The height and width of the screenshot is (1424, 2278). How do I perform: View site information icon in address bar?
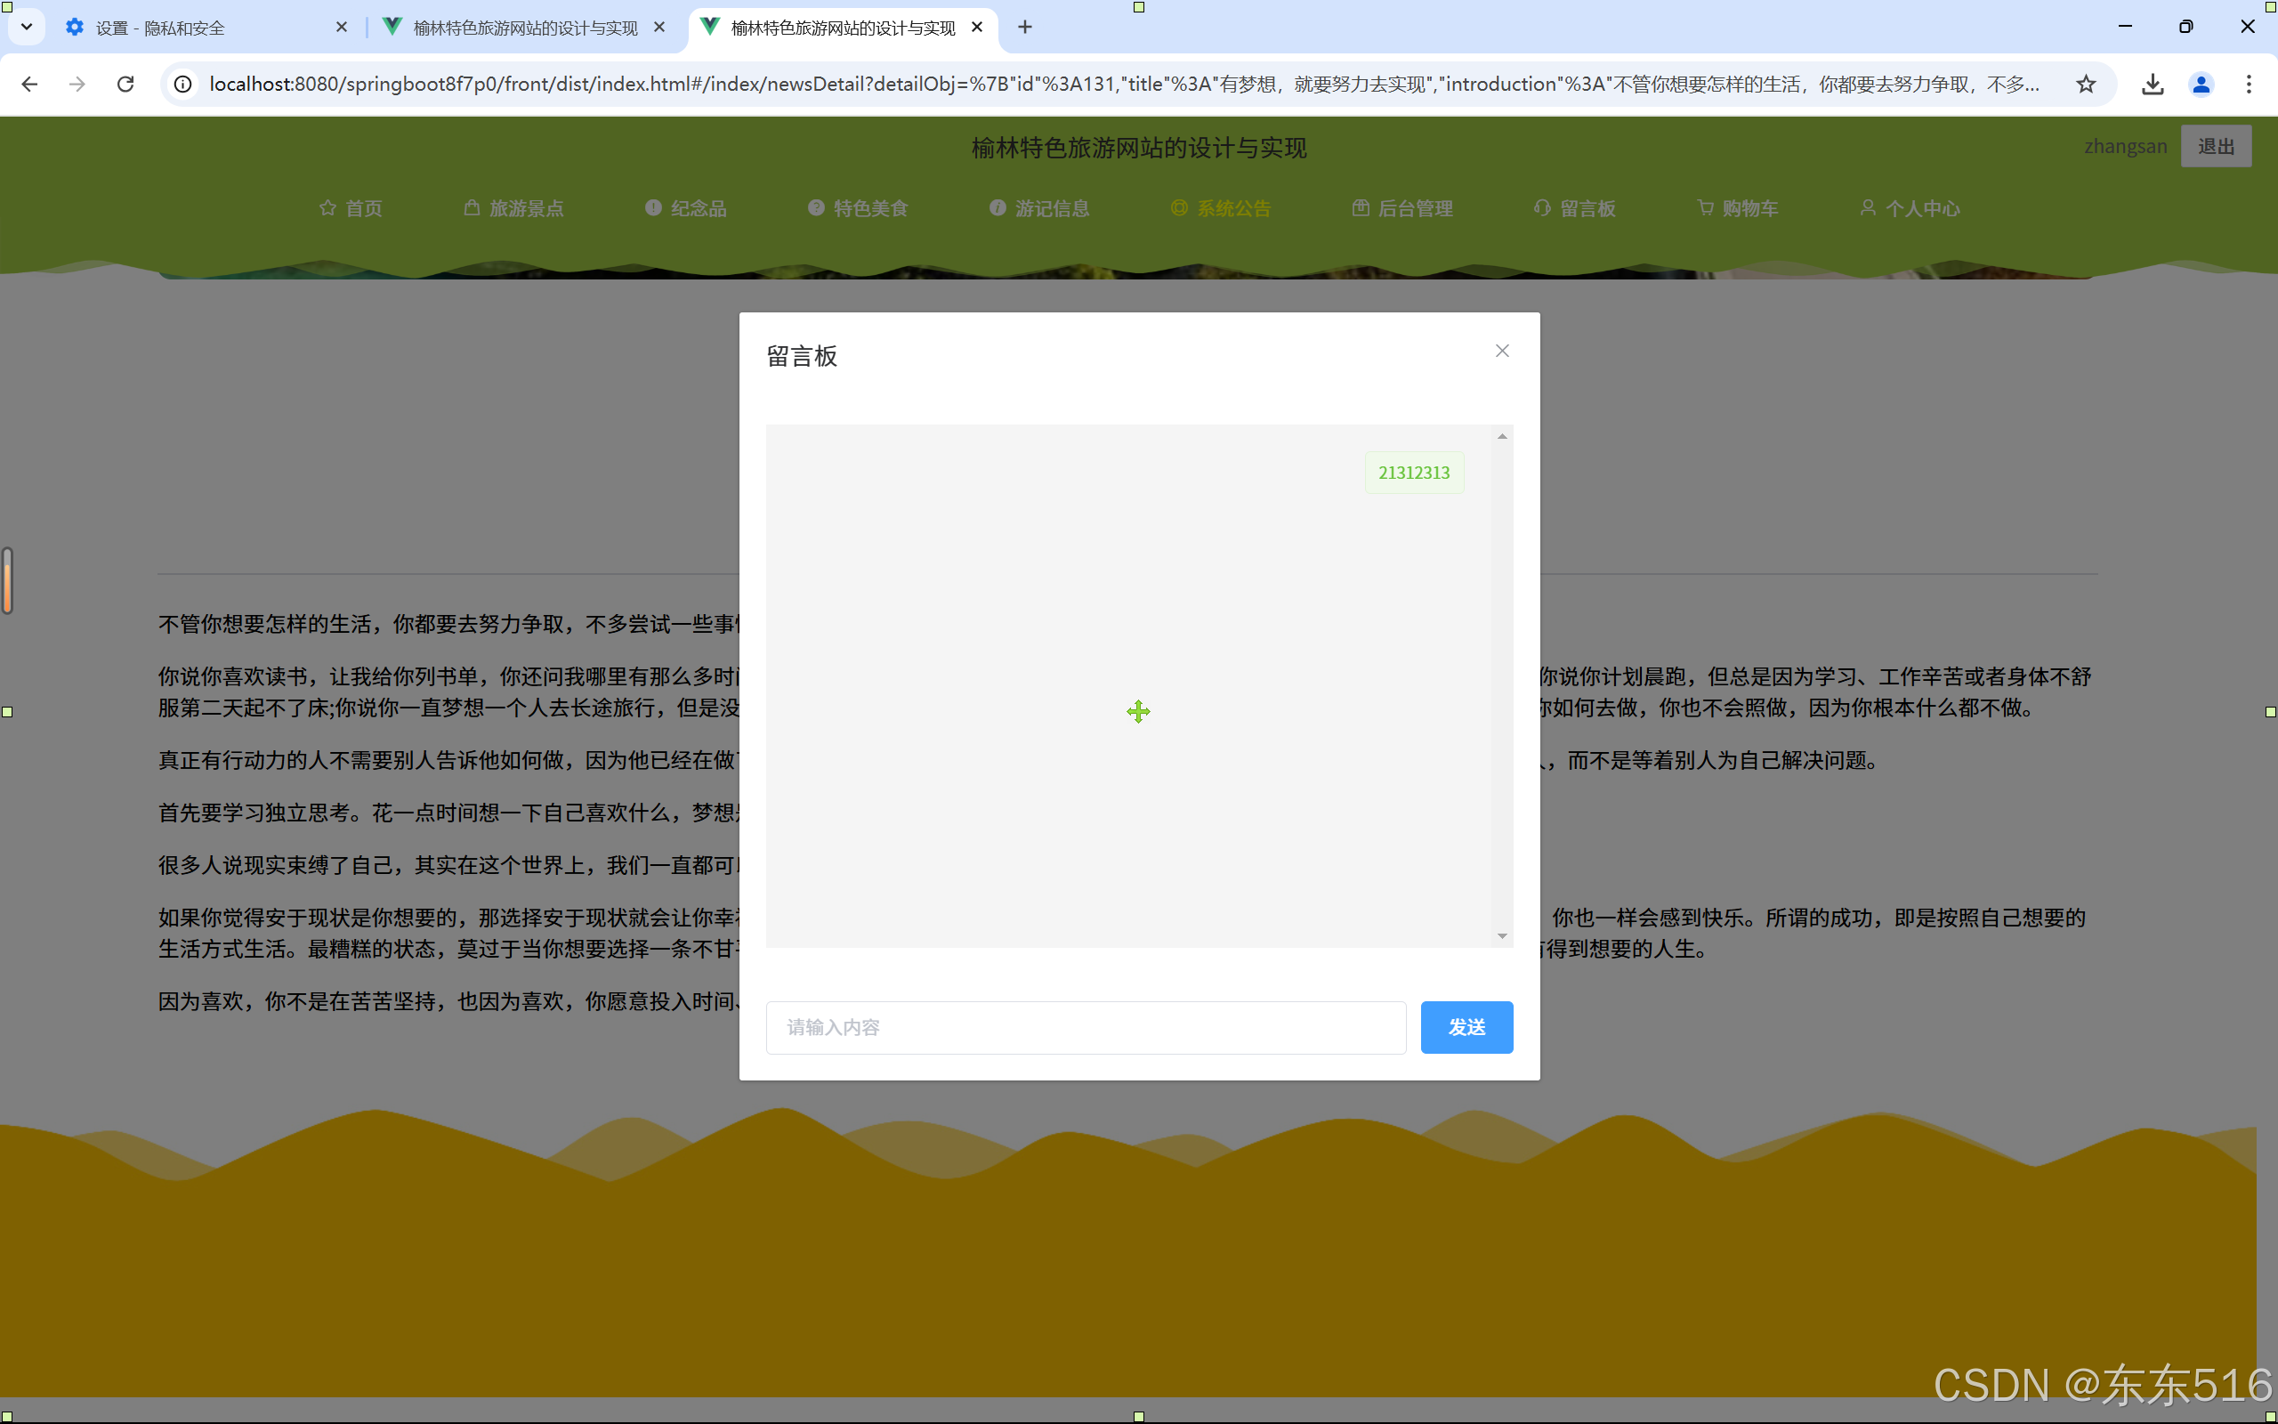tap(183, 84)
